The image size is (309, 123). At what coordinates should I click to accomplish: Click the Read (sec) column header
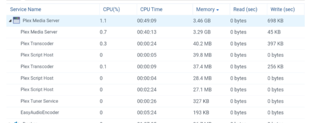tap(245, 9)
